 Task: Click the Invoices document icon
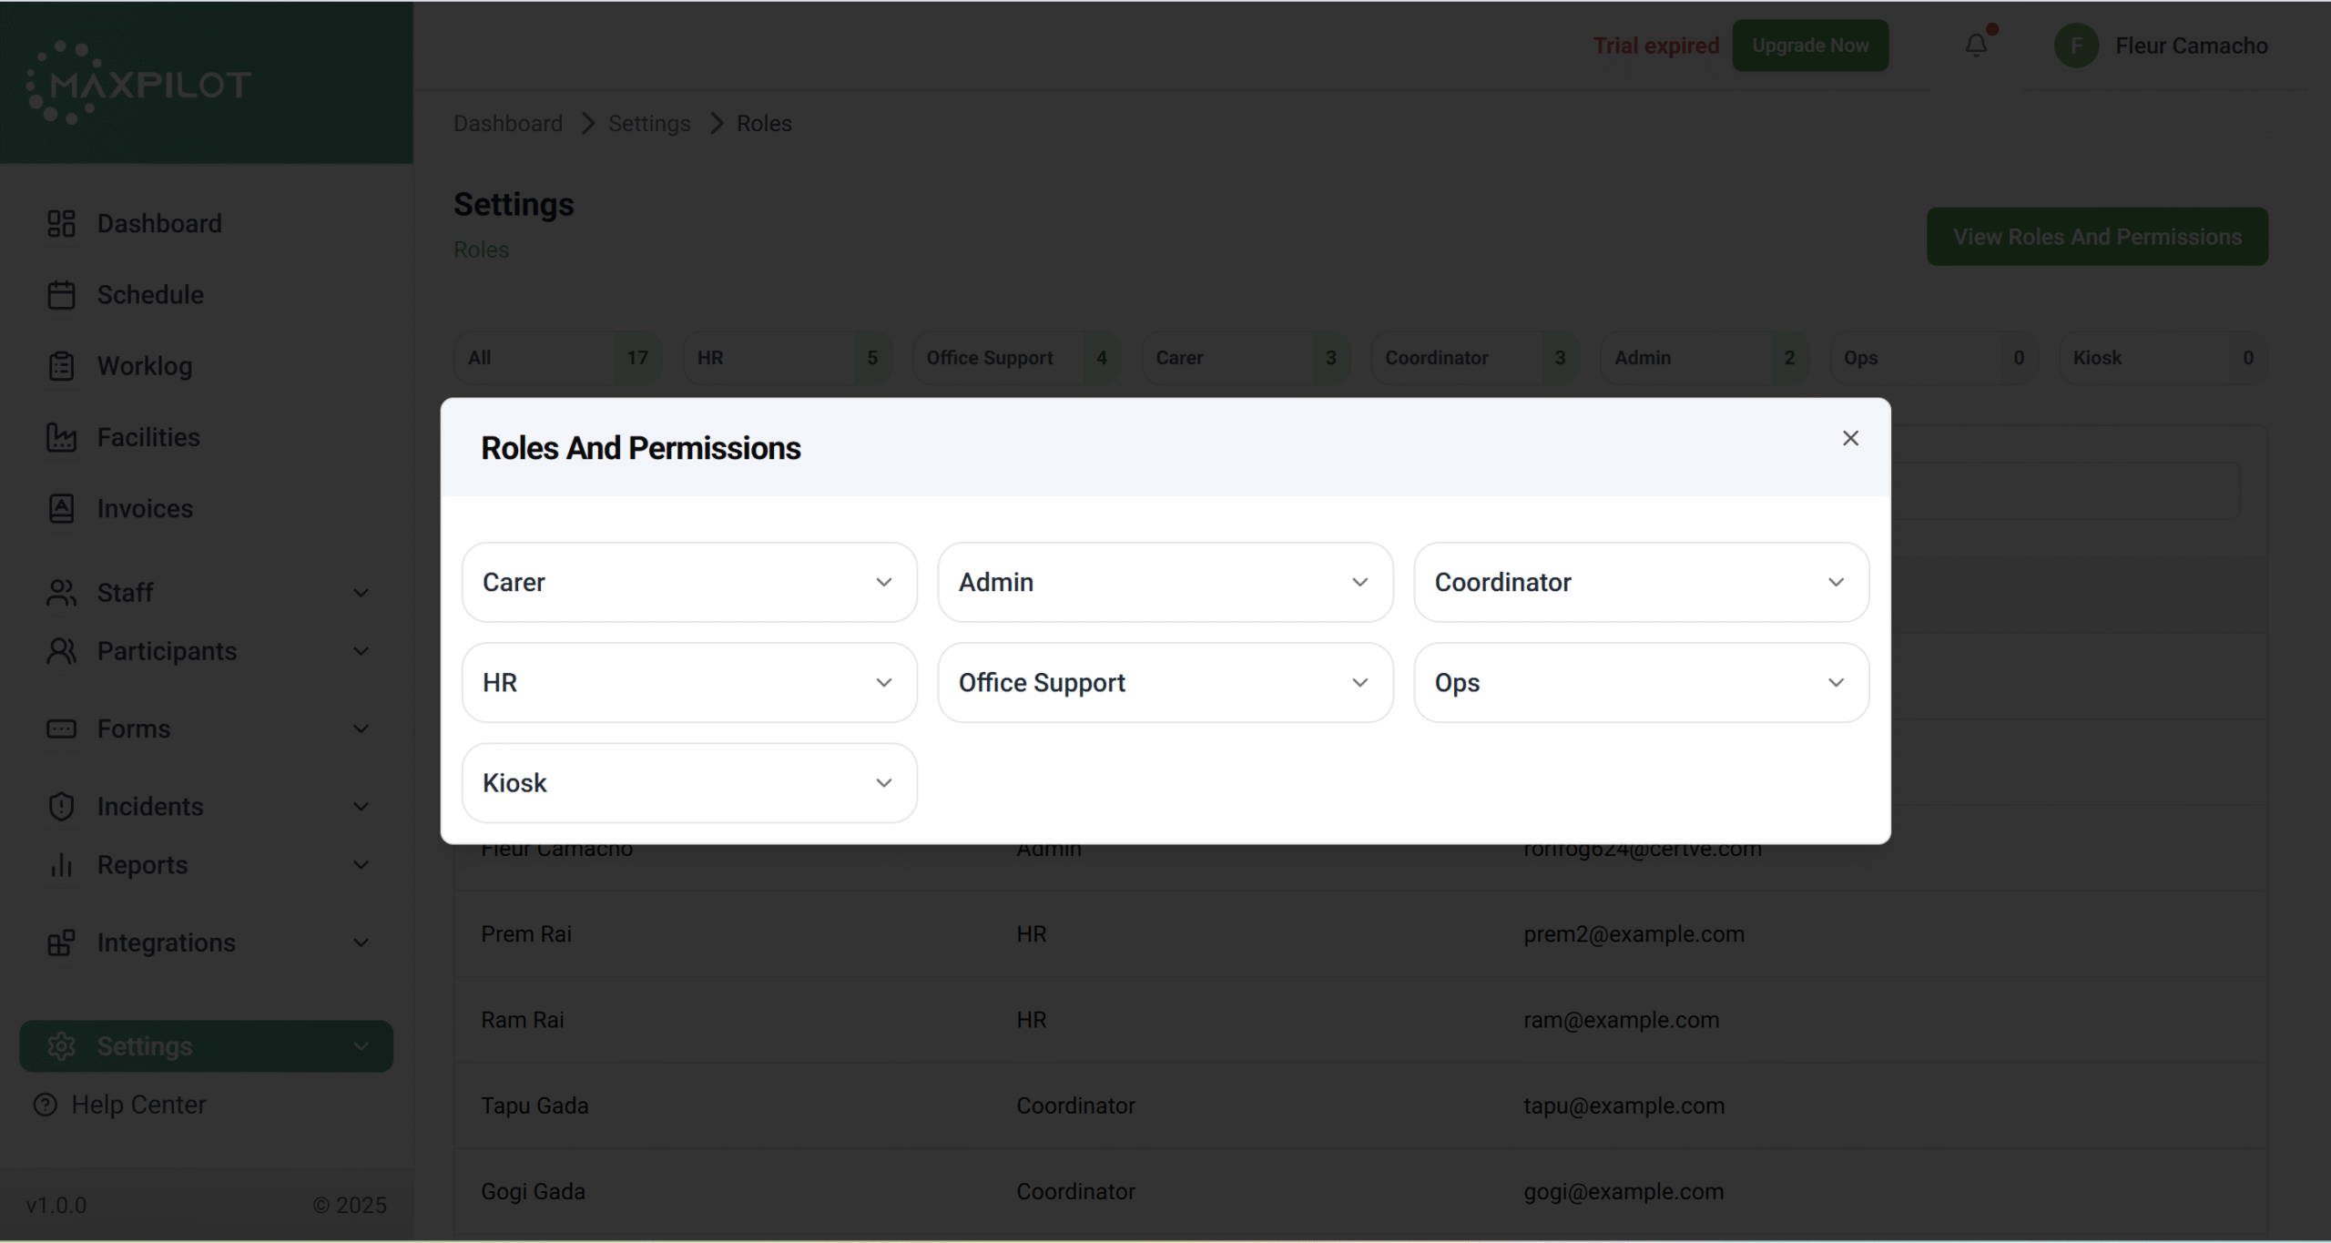click(61, 508)
